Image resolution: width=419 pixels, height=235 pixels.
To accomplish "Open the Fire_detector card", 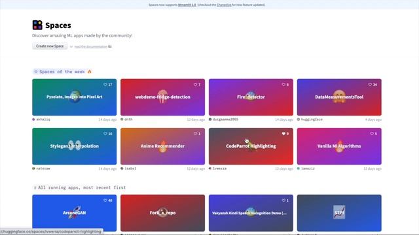I will [x=251, y=97].
